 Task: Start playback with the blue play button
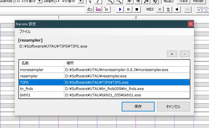coord(120,9)
